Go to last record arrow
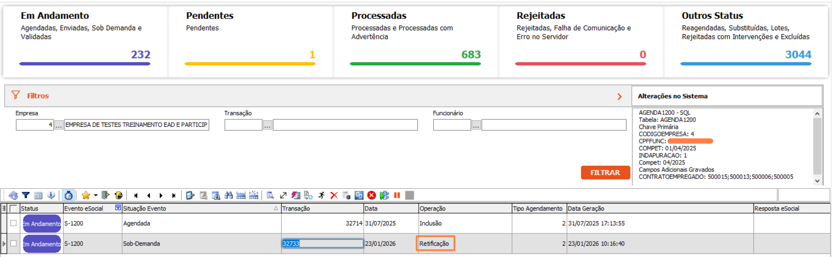The image size is (832, 257). [x=174, y=196]
